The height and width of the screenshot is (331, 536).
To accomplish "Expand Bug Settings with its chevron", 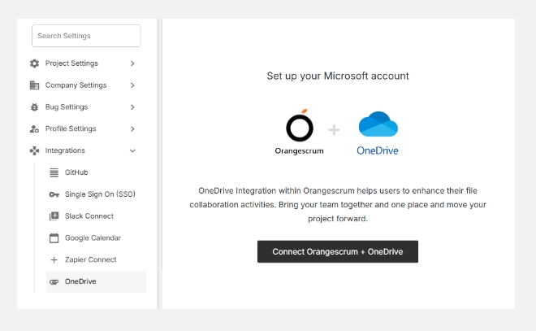I will pyautogui.click(x=132, y=107).
